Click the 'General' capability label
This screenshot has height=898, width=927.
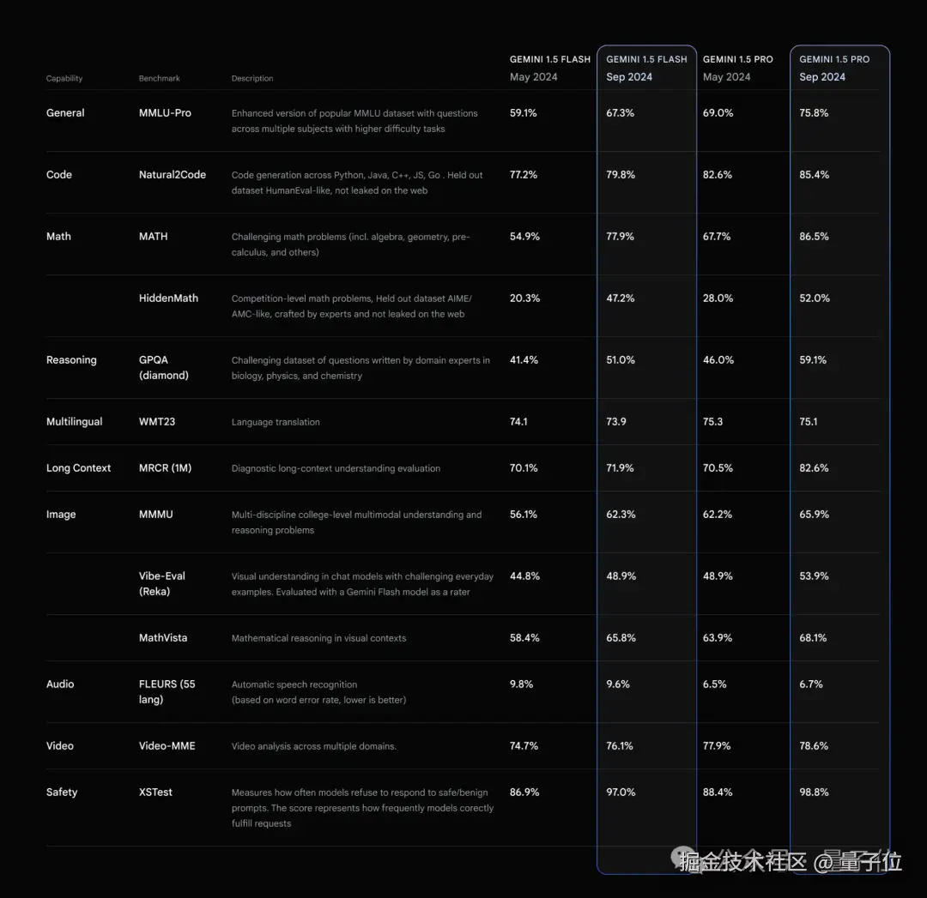pos(65,113)
